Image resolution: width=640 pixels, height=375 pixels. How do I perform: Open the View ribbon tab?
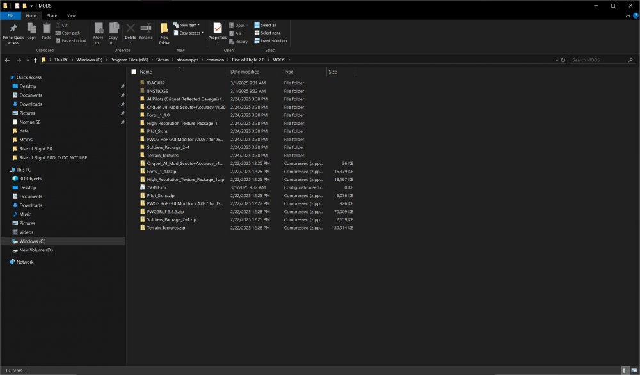[71, 15]
